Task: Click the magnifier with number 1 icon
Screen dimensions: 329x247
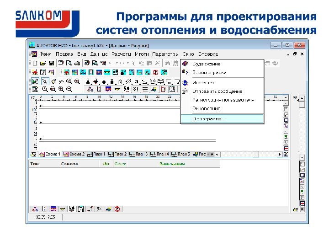Action: click(45, 89)
